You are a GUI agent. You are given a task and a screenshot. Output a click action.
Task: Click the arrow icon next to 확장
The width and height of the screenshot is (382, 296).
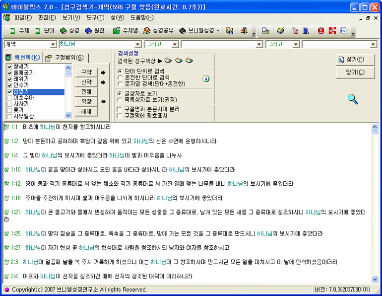point(103,102)
